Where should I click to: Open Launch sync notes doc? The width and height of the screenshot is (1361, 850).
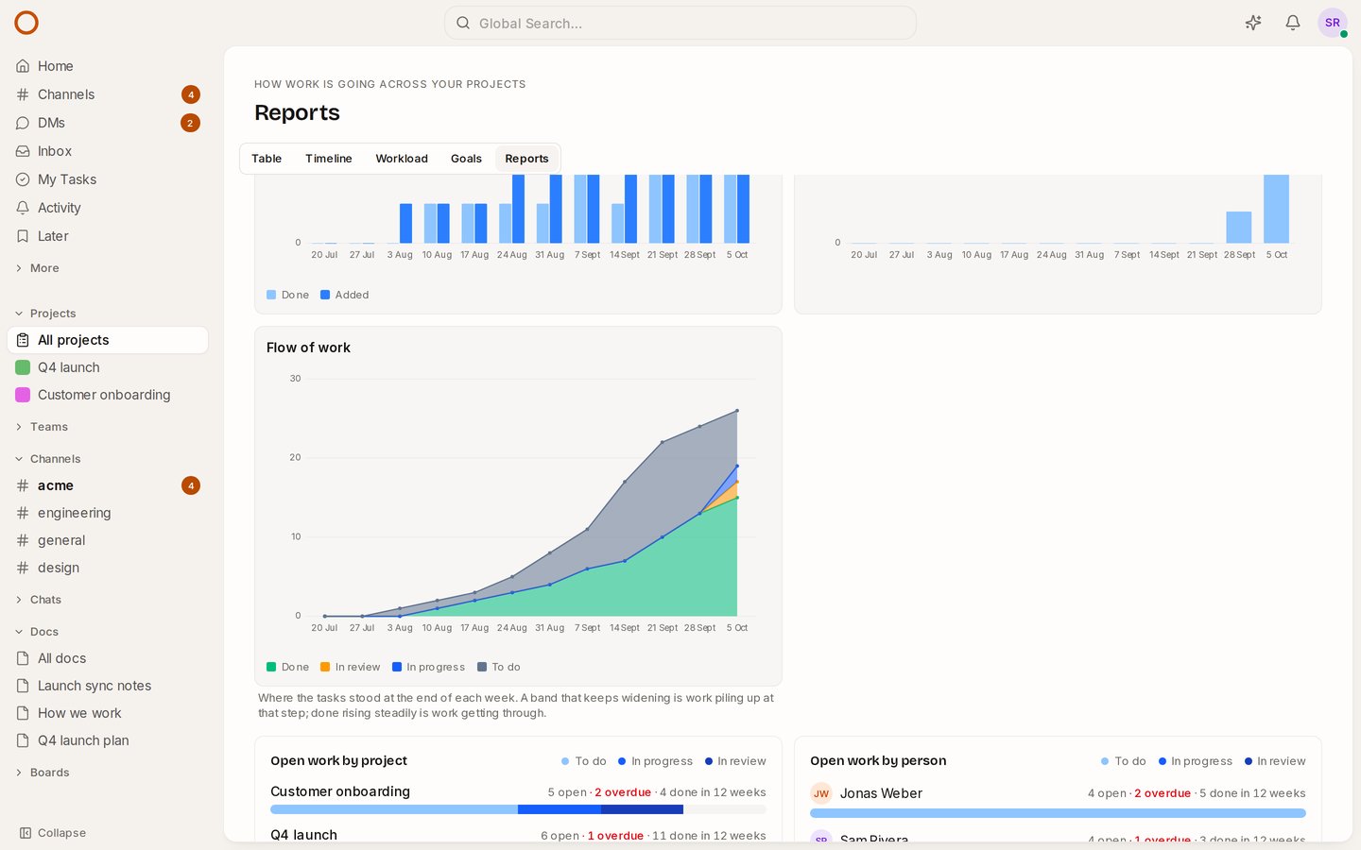[x=108, y=686]
